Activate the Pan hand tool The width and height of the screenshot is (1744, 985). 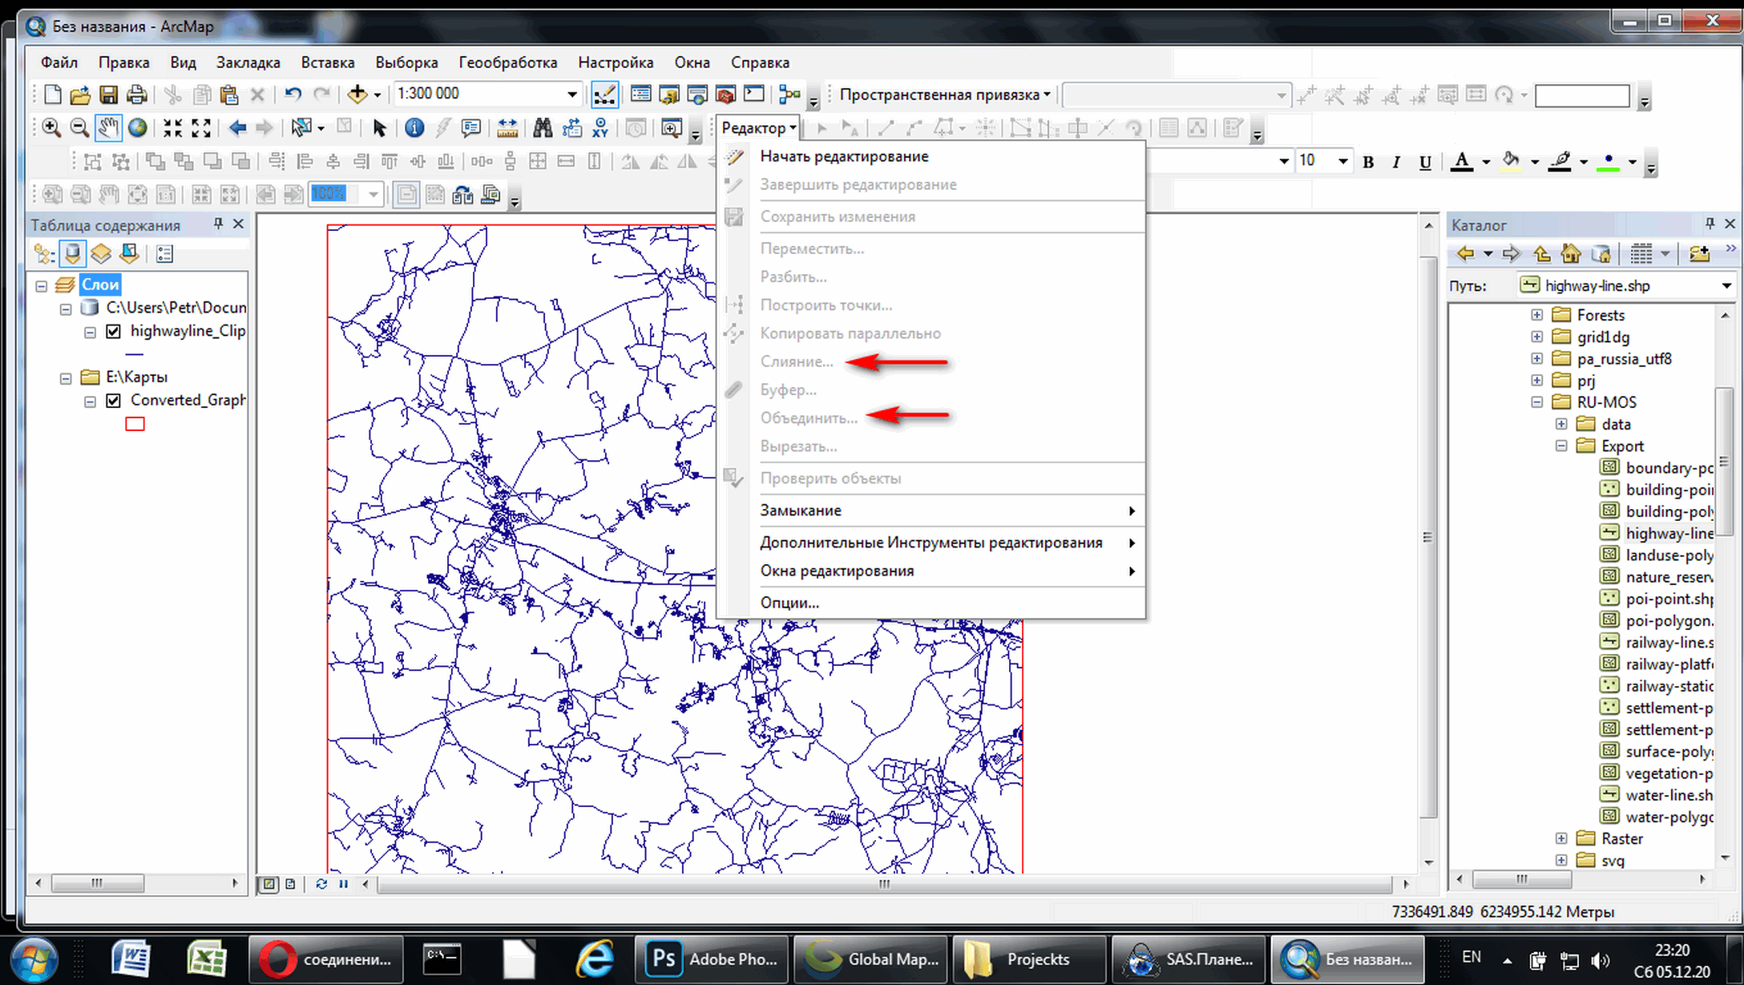tap(108, 127)
